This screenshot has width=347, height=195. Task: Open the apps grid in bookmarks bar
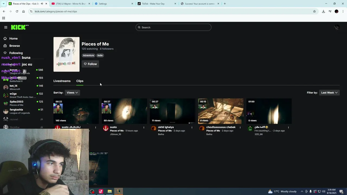[4, 18]
